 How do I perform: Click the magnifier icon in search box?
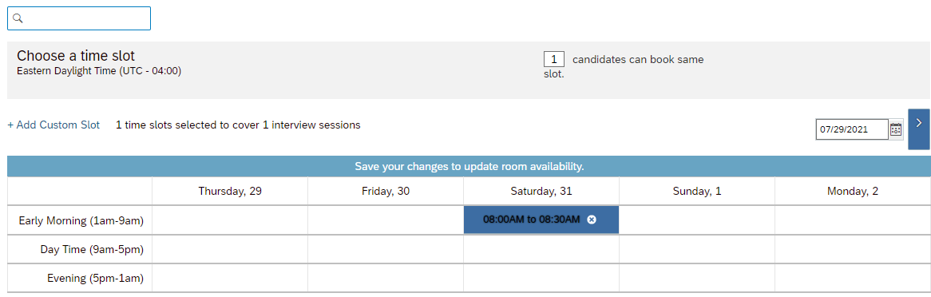pos(18,18)
